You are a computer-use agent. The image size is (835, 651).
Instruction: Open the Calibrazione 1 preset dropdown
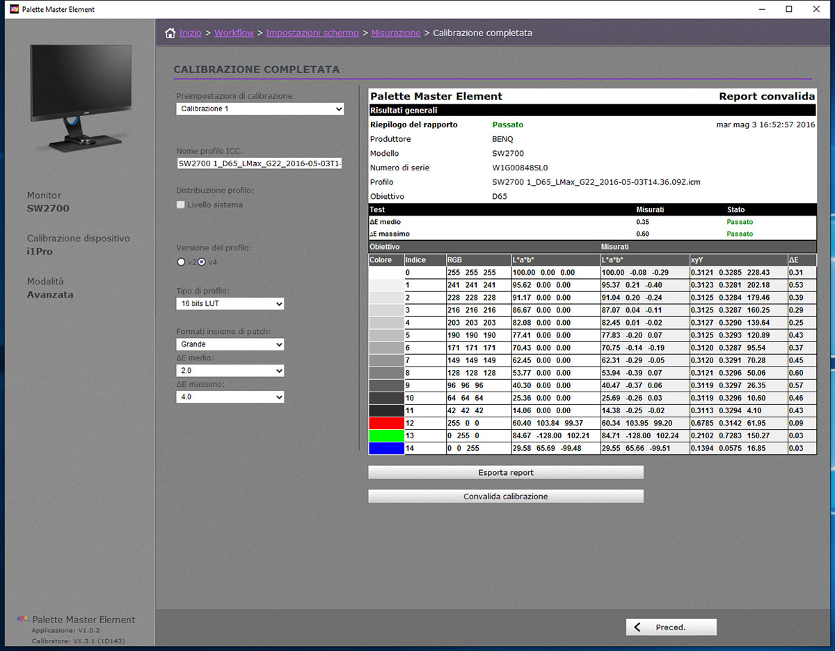point(260,109)
